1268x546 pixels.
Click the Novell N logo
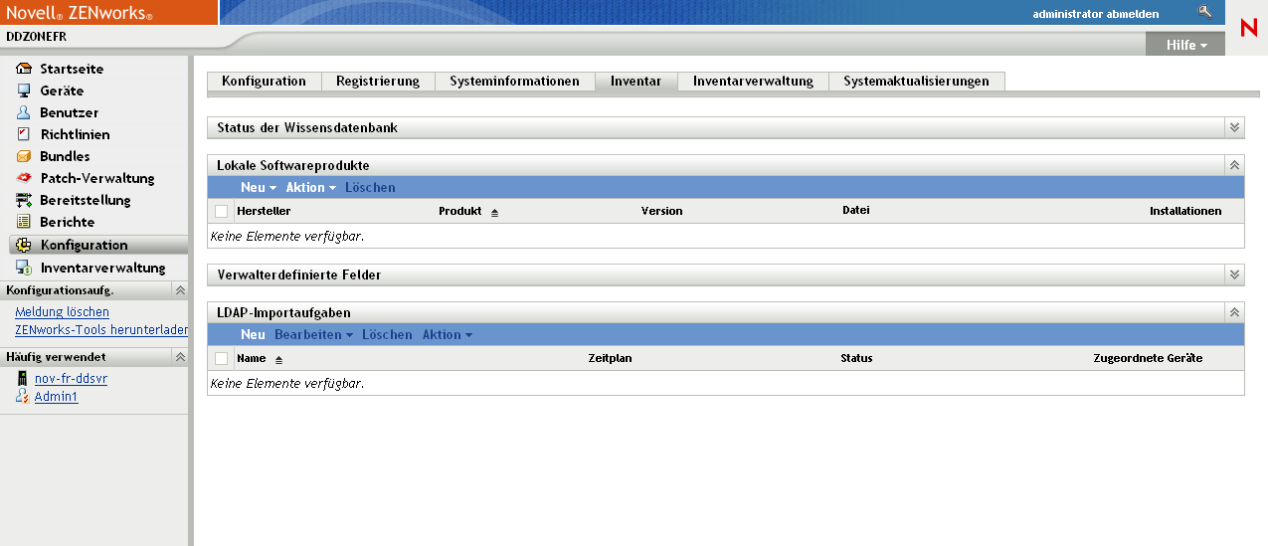pos(1248,29)
